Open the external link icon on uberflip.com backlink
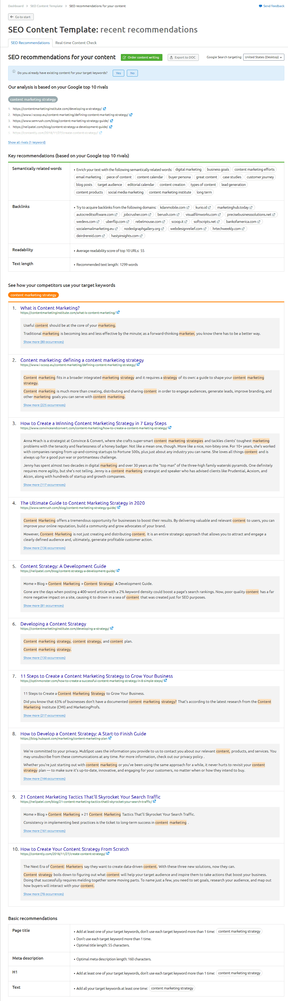Screen dimensions: 288x1001 point(128,222)
